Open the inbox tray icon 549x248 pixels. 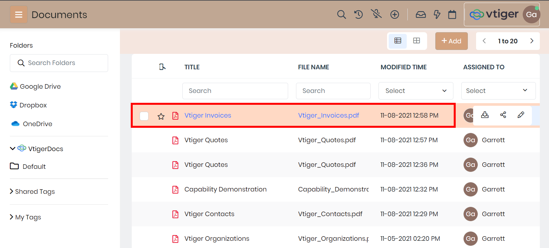click(x=421, y=14)
